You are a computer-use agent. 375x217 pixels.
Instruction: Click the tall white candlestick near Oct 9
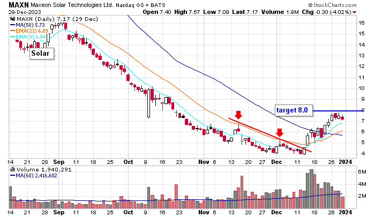click(x=148, y=103)
